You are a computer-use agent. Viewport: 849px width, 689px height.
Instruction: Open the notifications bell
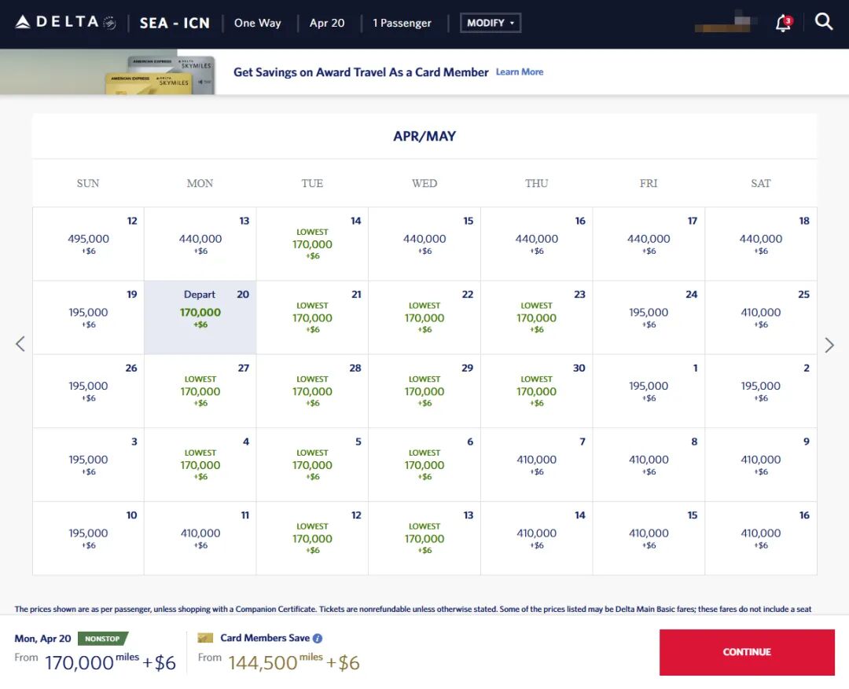[x=783, y=23]
